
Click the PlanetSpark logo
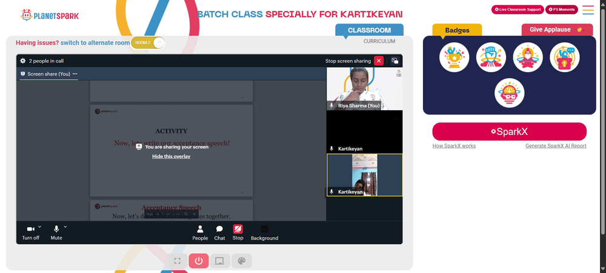click(50, 16)
